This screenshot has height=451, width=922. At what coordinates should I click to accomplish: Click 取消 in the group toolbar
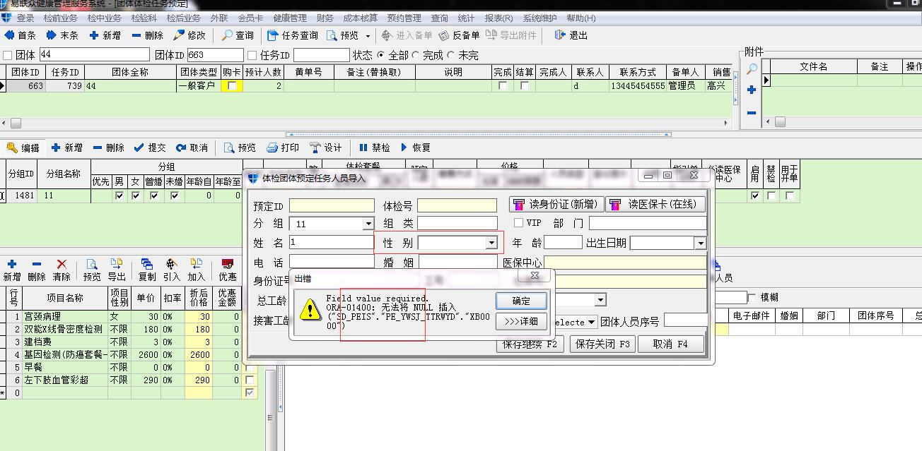(x=192, y=148)
